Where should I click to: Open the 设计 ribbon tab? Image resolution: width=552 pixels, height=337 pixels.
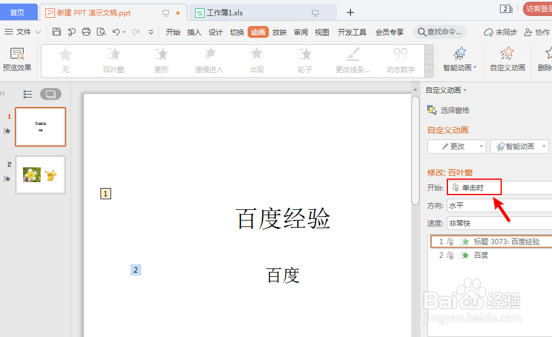coord(216,33)
